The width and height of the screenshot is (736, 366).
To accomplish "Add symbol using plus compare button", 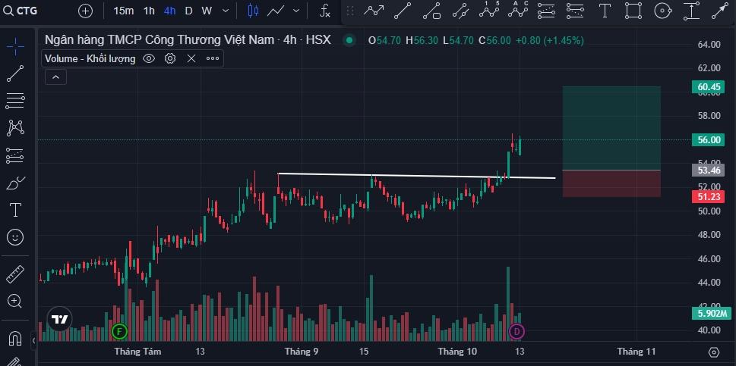I will point(85,11).
